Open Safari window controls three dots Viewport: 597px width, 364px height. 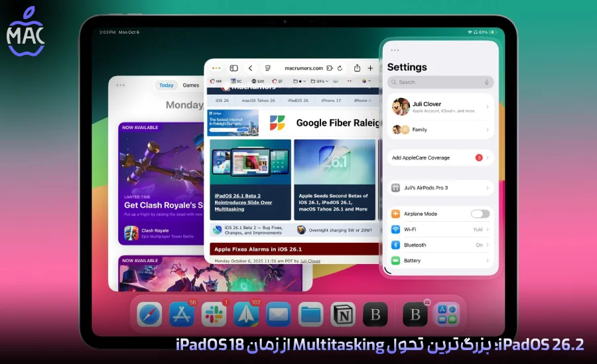pyautogui.click(x=216, y=68)
